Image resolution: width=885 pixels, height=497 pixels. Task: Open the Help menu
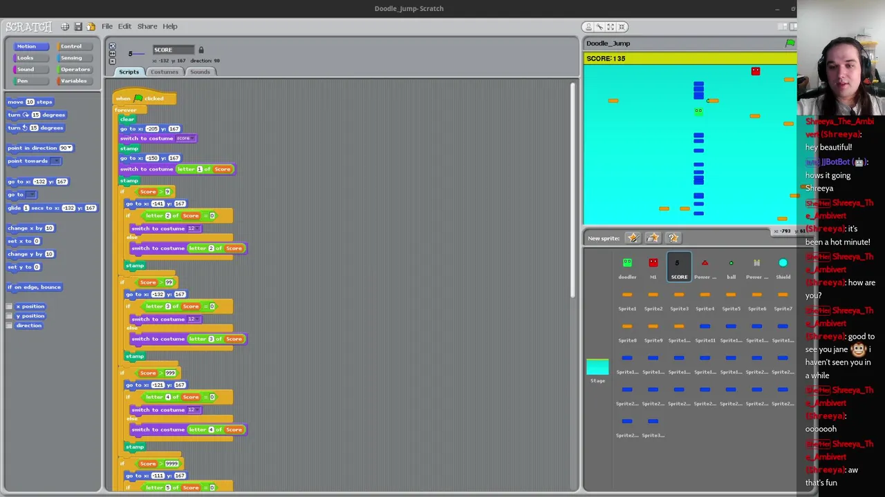[x=169, y=26]
